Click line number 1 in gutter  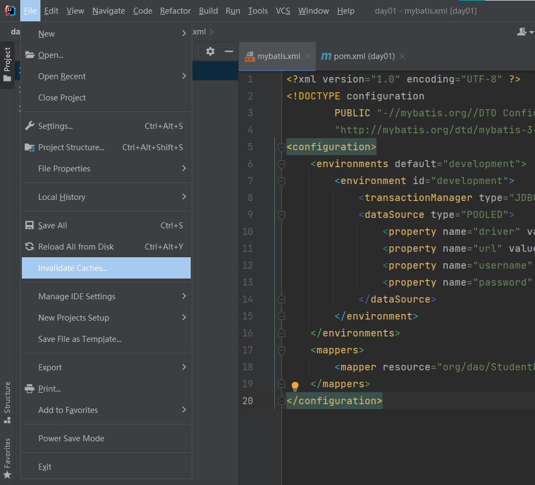250,79
